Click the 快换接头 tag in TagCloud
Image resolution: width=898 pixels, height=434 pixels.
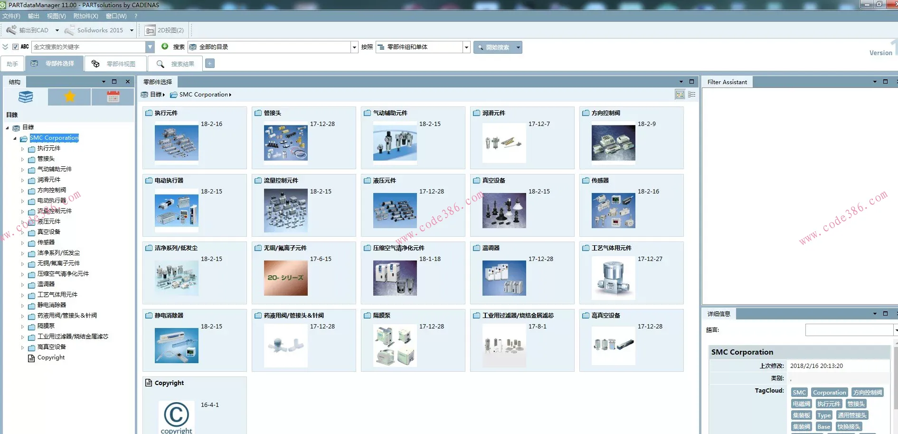pyautogui.click(x=849, y=427)
